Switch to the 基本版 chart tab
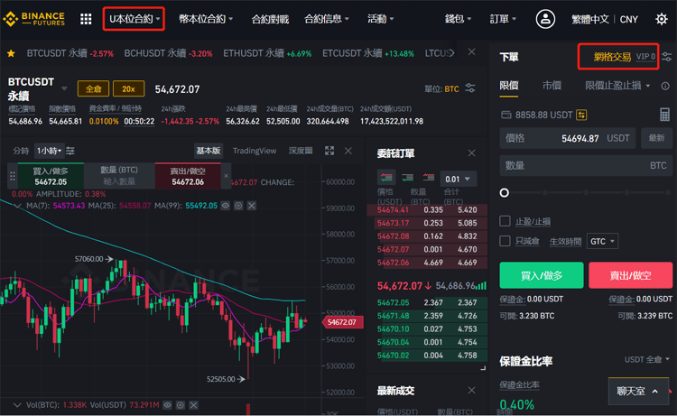Image resolution: width=677 pixels, height=416 pixels. click(209, 151)
